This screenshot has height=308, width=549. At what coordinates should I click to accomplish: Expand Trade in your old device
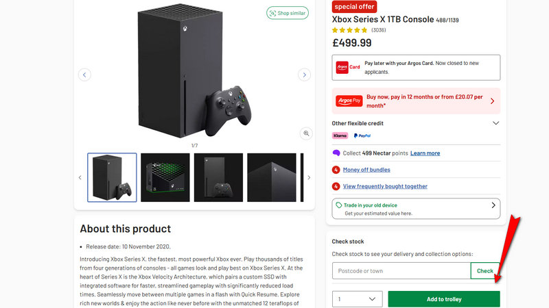coord(493,205)
